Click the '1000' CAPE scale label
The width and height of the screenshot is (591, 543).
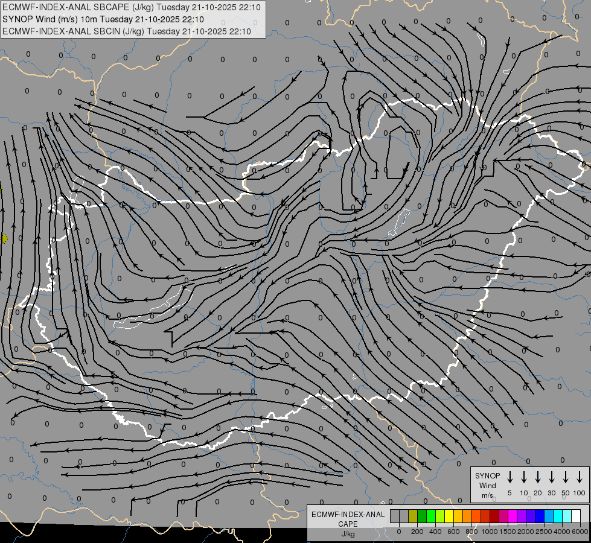click(489, 532)
